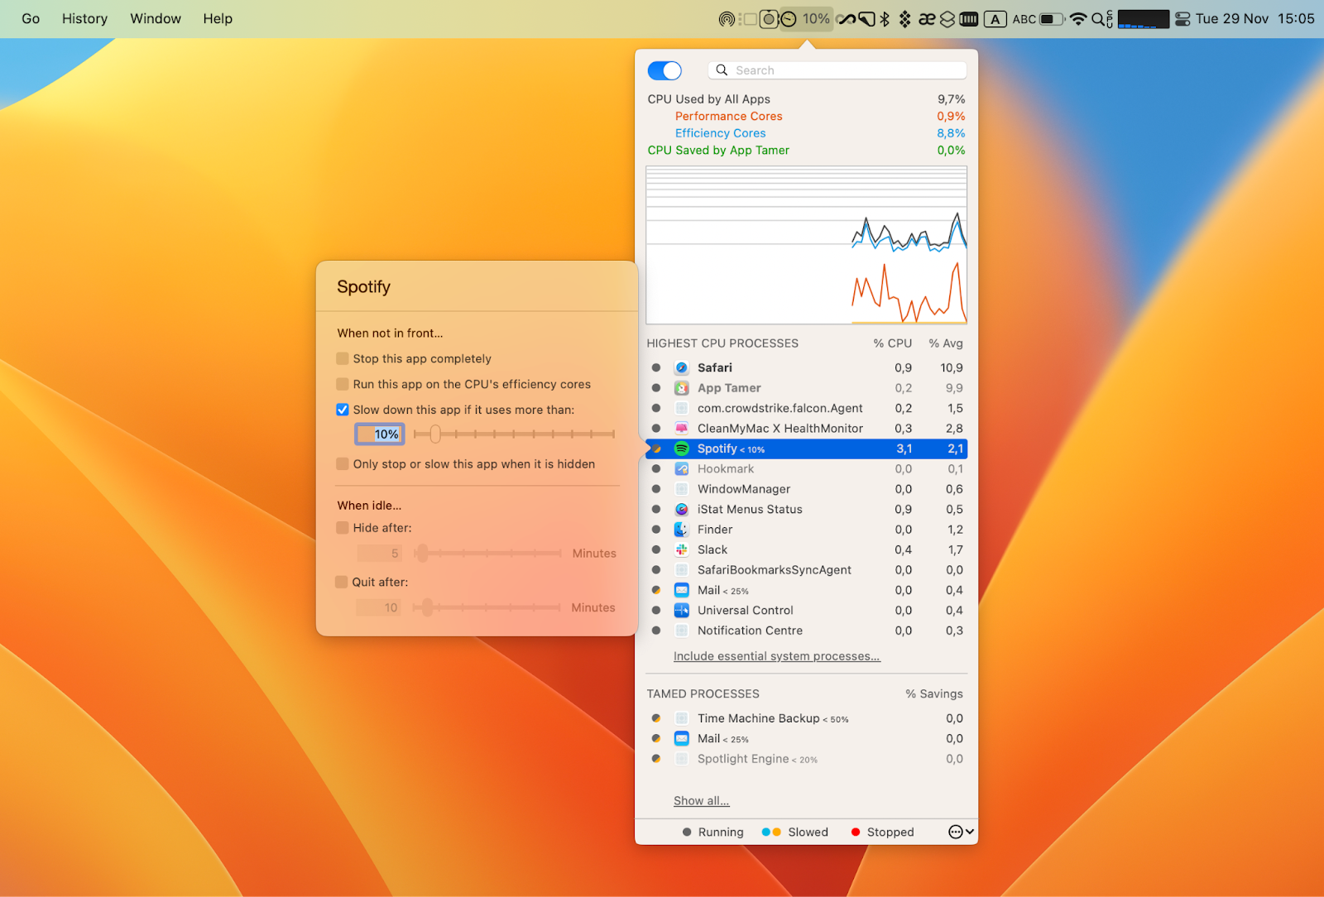Open the ellipsis options menu at panel bottom

coord(961,832)
